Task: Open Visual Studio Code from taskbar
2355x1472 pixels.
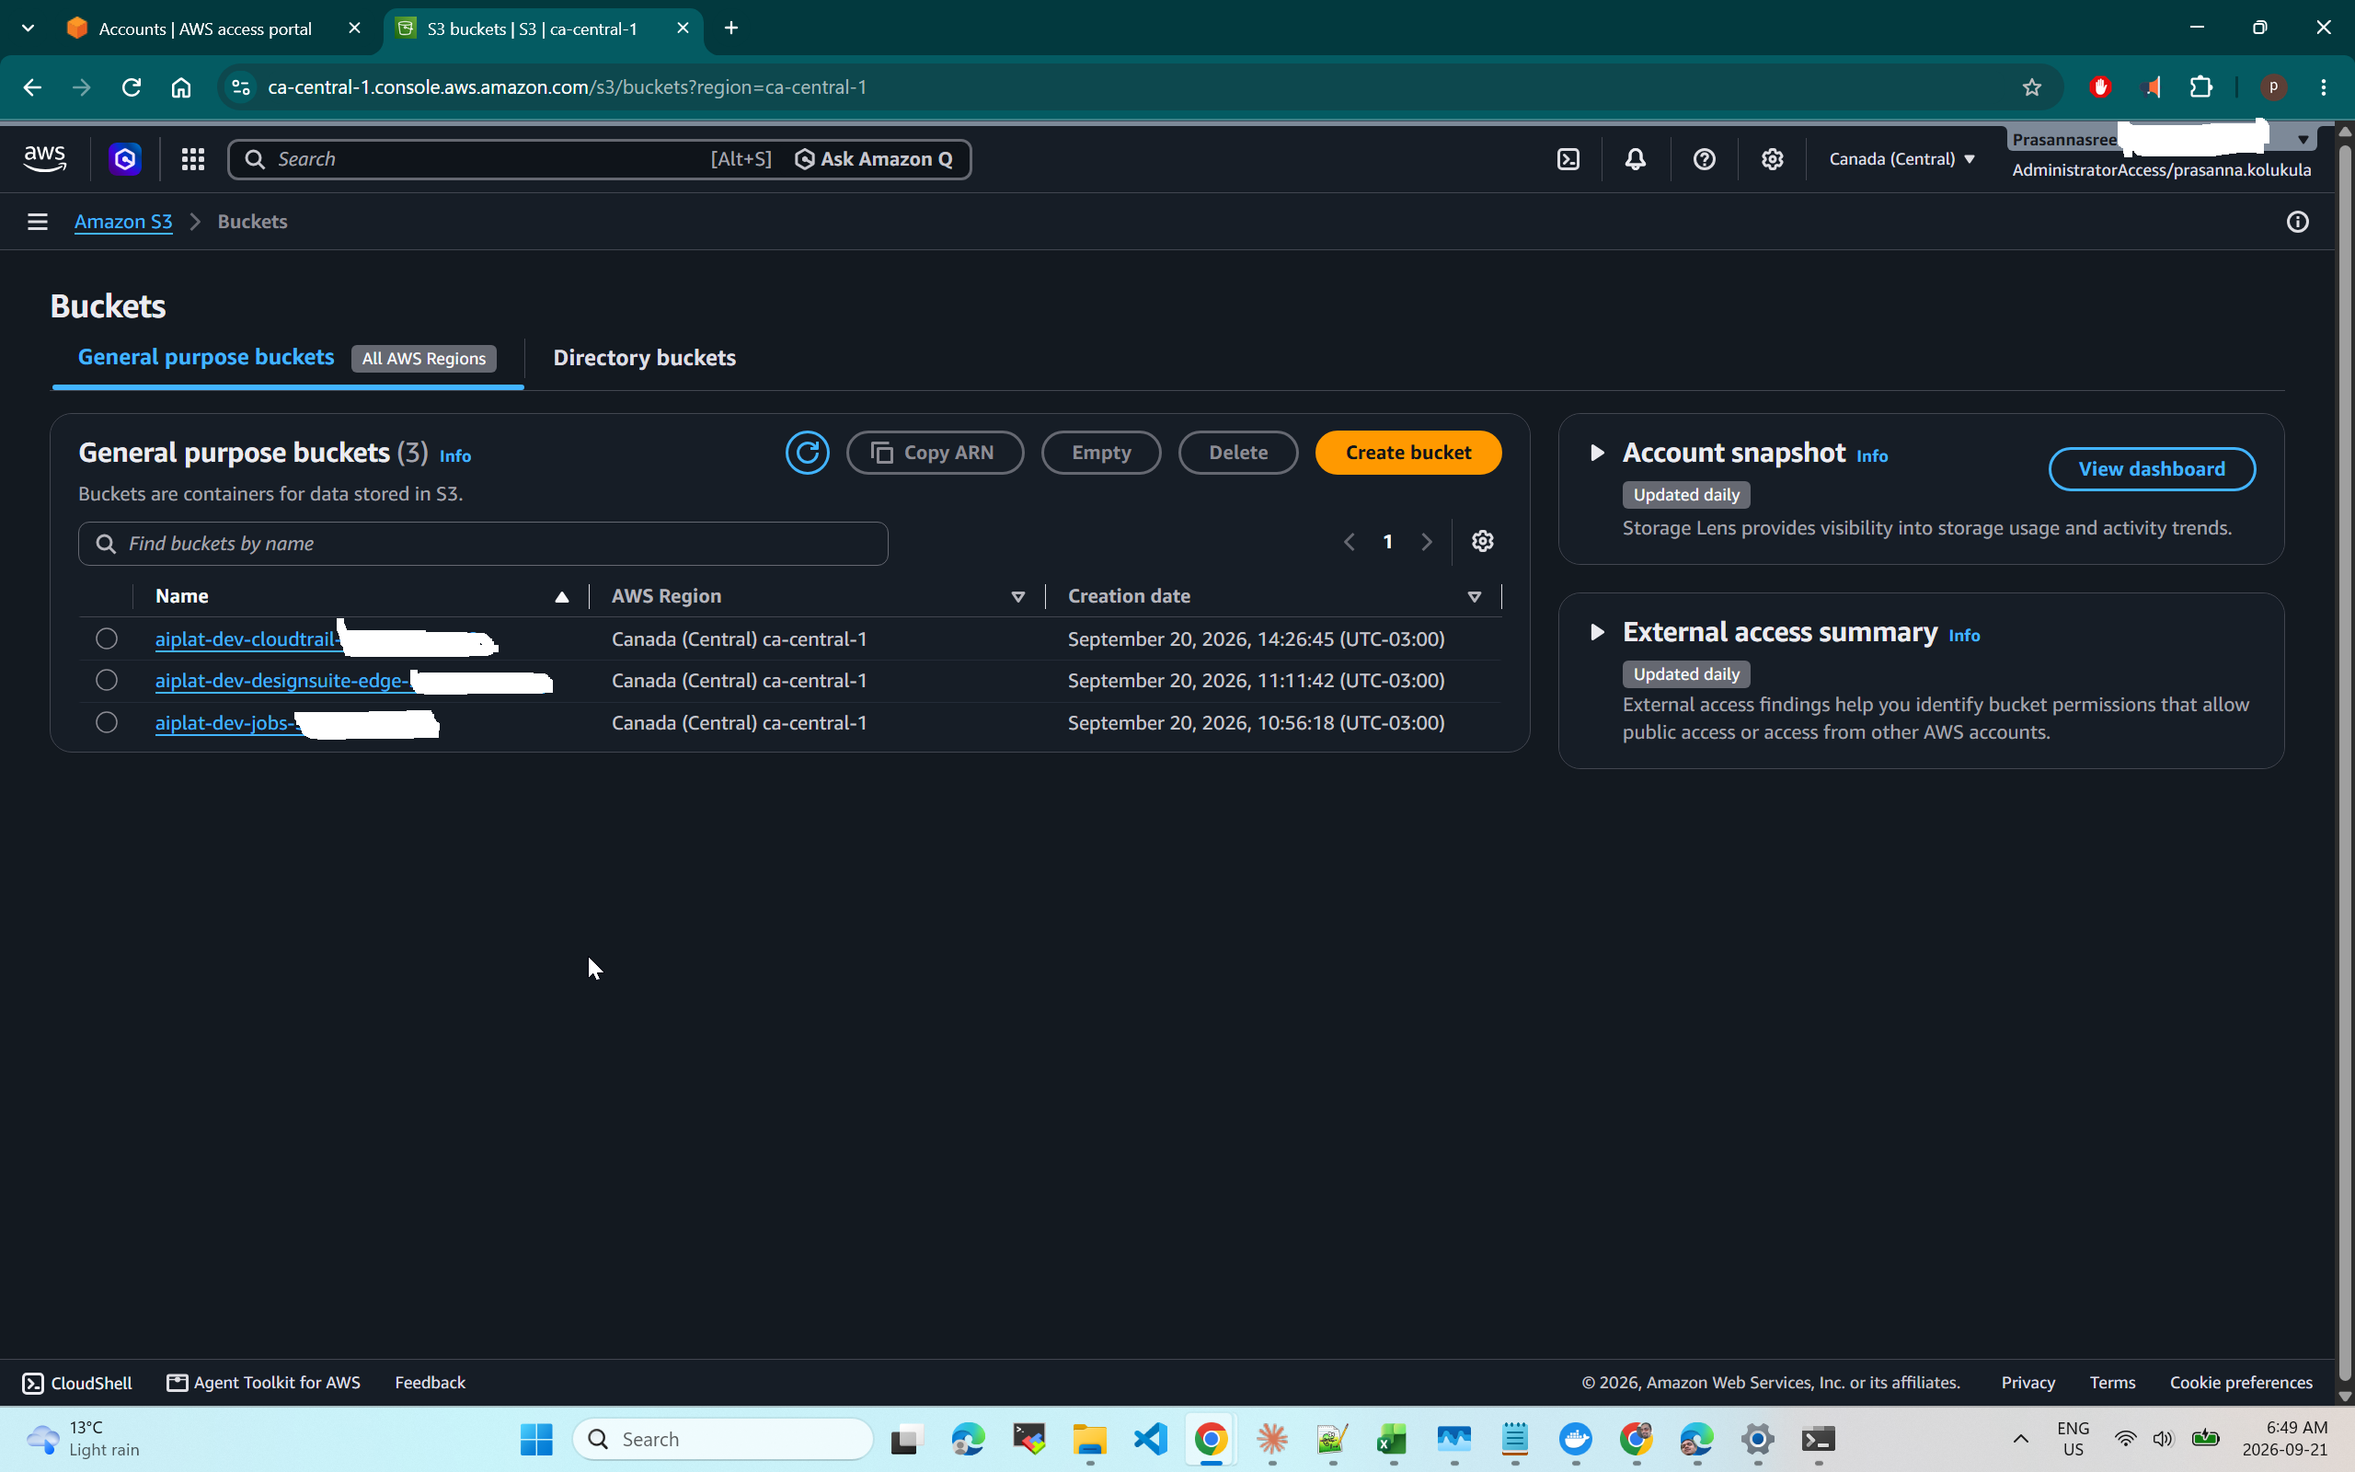Action: 1150,1439
